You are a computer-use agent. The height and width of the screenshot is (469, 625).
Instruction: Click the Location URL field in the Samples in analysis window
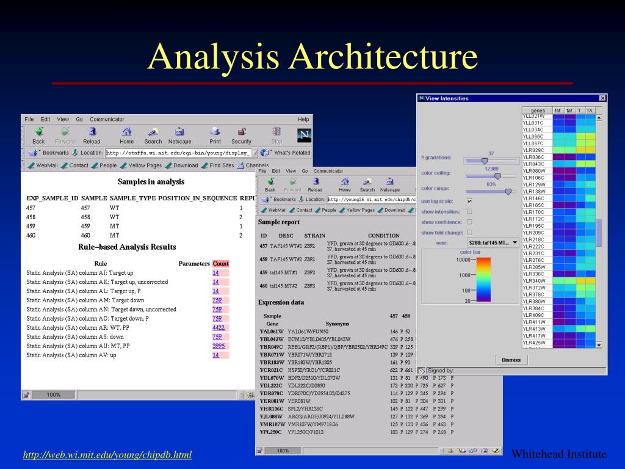tap(178, 153)
